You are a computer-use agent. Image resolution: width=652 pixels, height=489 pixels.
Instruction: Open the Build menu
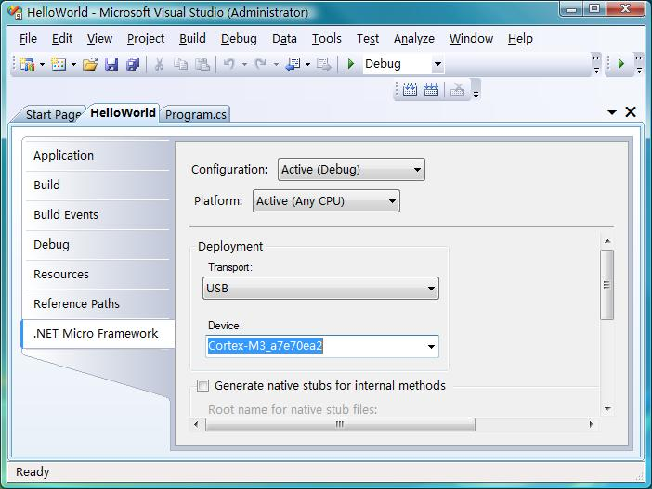pyautogui.click(x=192, y=39)
